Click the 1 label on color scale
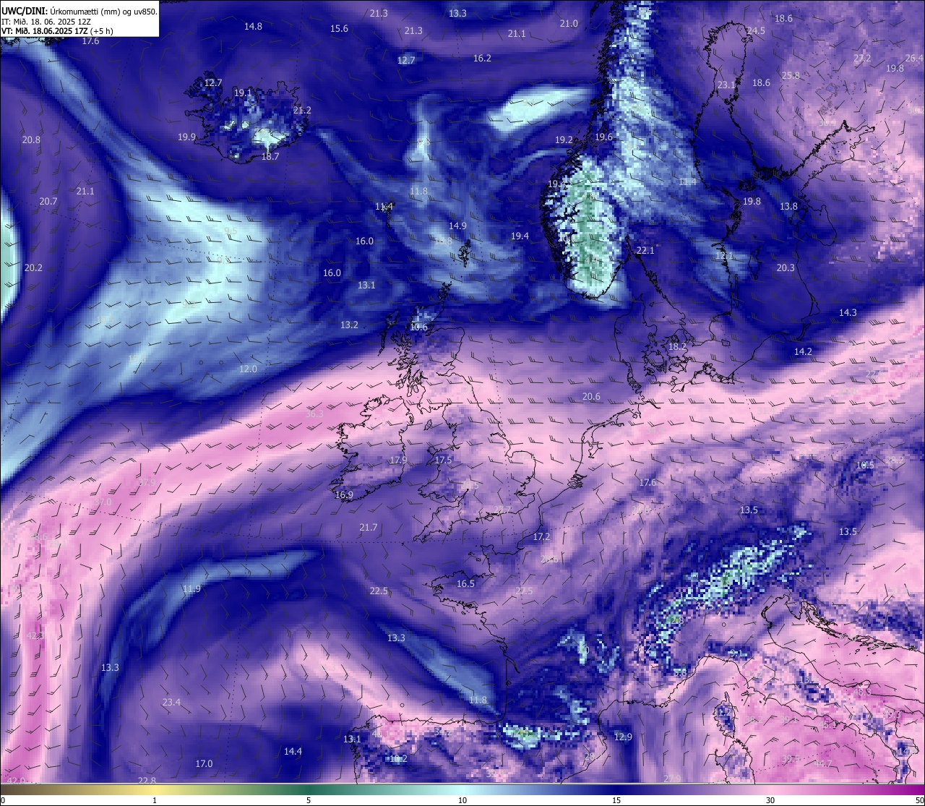 point(155,800)
